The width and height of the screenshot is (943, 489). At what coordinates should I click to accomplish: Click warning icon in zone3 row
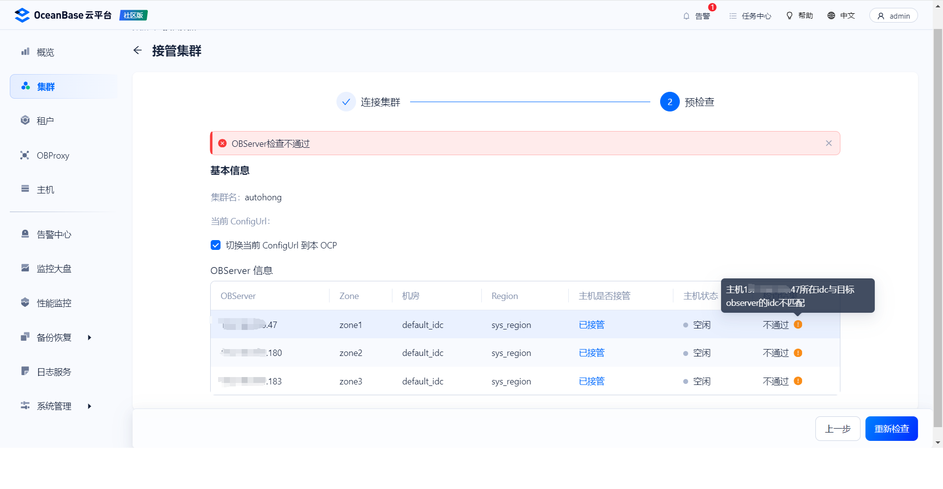tap(798, 381)
